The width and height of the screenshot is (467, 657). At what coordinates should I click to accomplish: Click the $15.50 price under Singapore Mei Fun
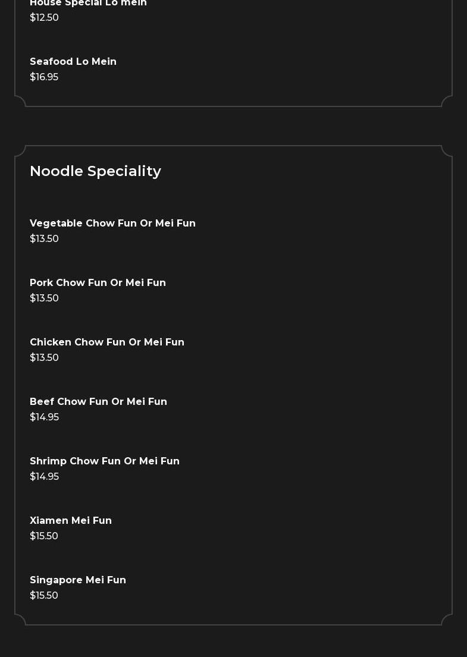click(44, 596)
